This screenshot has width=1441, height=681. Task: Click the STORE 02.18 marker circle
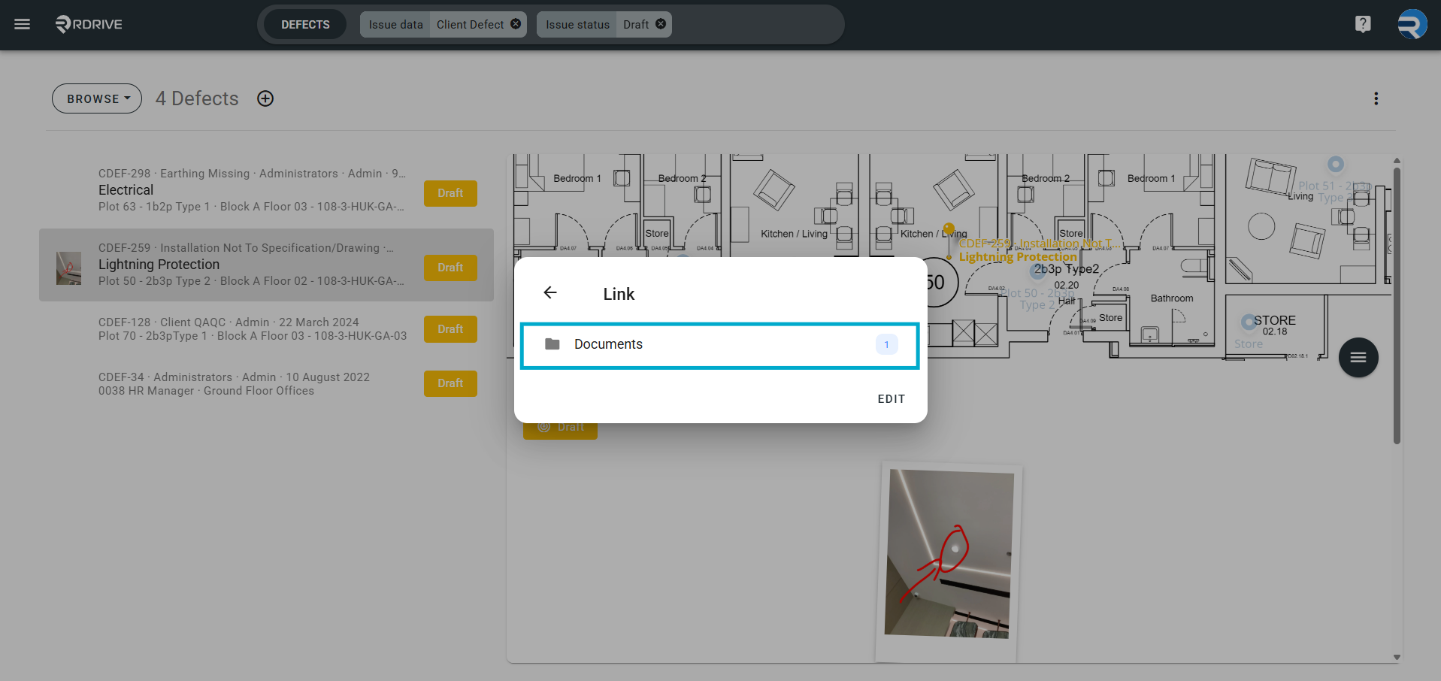coord(1249,322)
